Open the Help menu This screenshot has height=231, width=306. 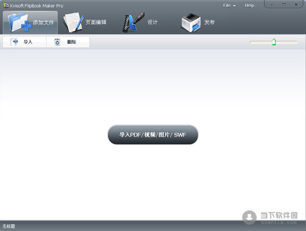click(x=249, y=5)
